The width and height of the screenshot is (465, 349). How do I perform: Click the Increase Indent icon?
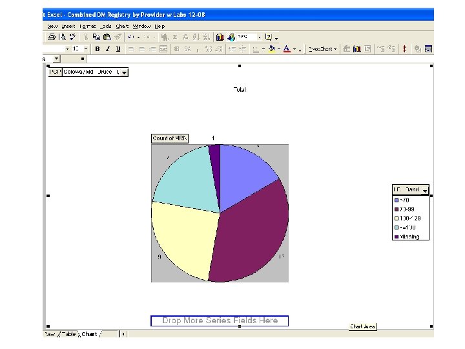[243, 49]
